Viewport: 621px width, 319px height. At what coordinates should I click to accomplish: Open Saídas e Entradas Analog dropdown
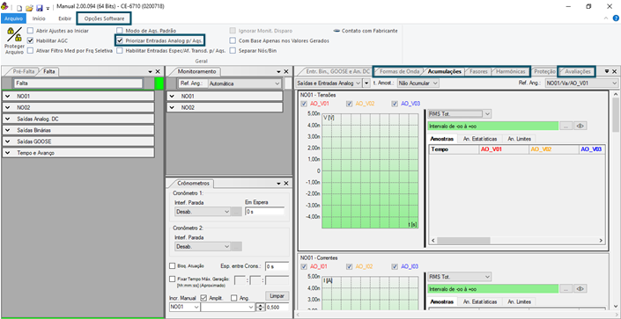click(329, 83)
